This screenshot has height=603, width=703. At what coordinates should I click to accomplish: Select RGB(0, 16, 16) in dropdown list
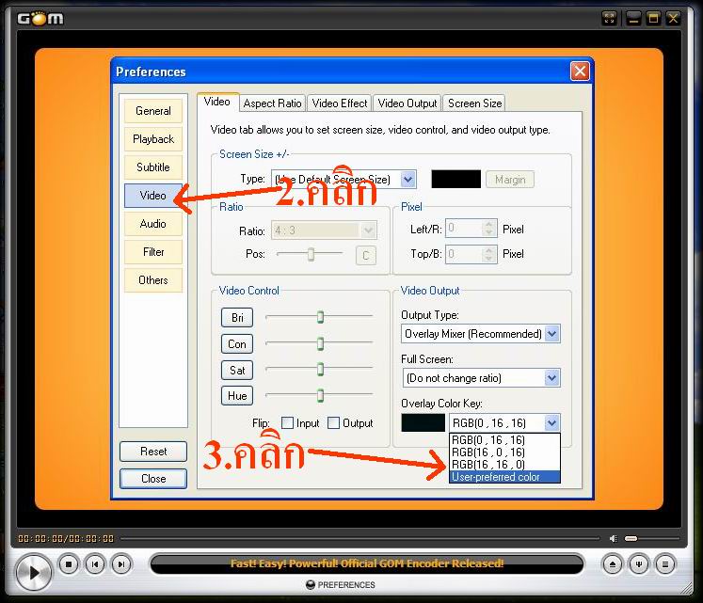coord(504,440)
